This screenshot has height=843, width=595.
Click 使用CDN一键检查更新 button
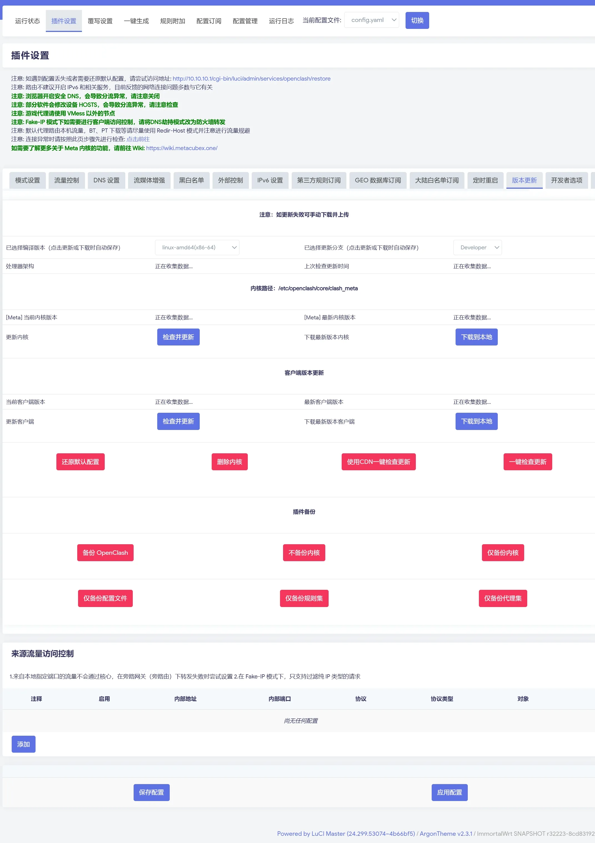point(379,462)
